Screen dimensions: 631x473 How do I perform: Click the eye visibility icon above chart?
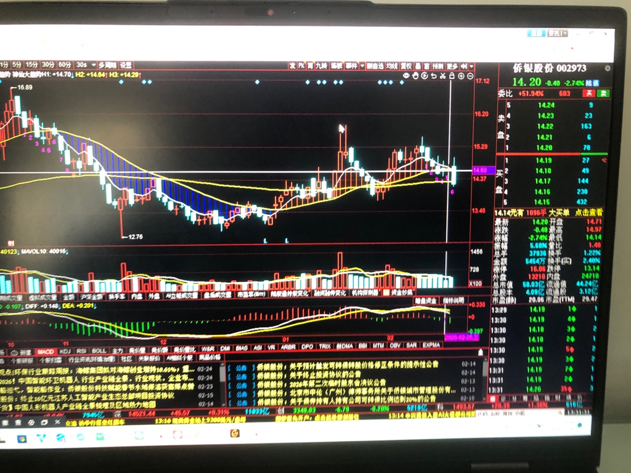[406, 76]
